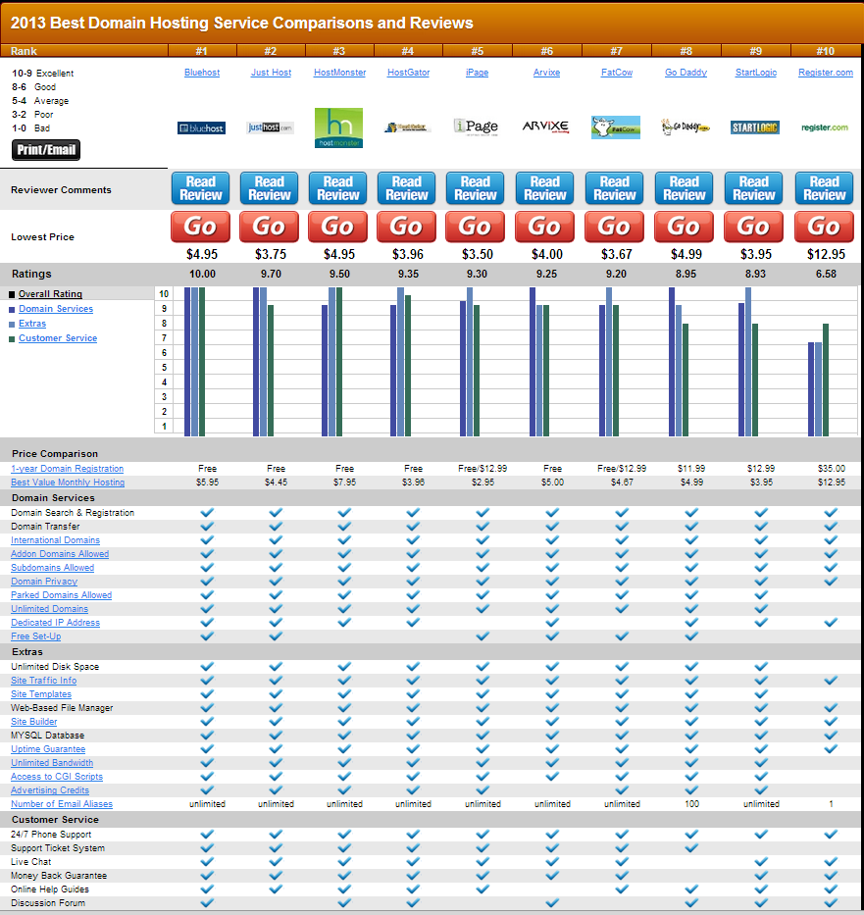Open the Go Daddy text link
This screenshot has height=915, width=864.
pos(686,73)
